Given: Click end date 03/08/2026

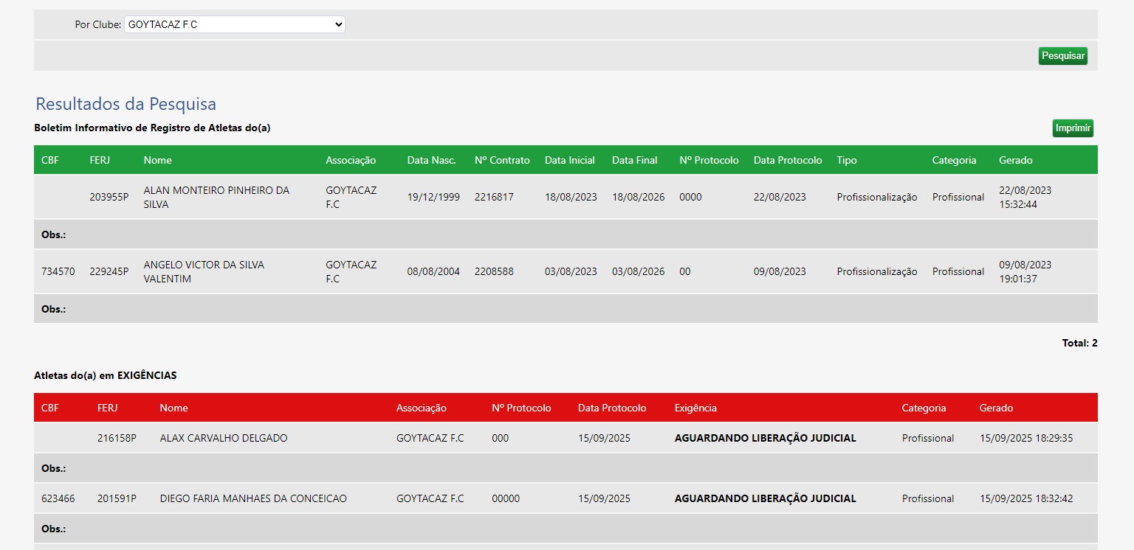Looking at the screenshot, I should pos(638,271).
